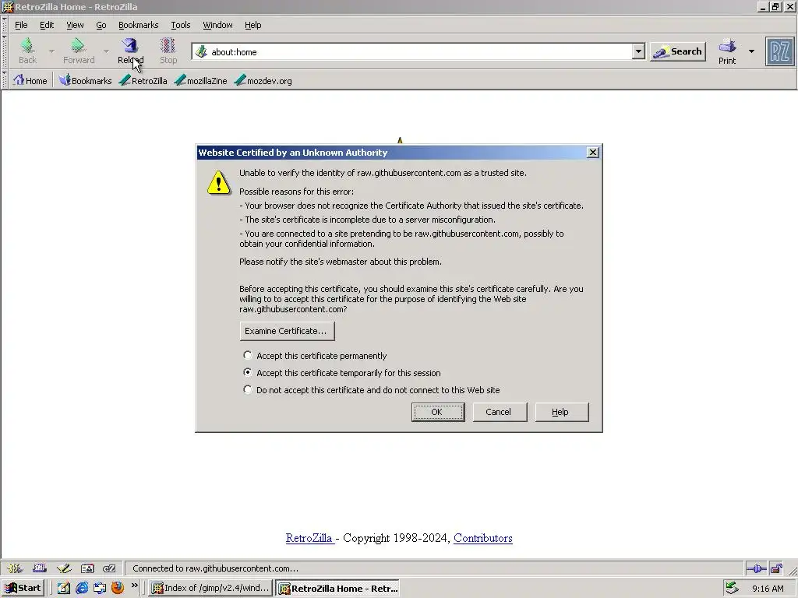Click OK in the certificate dialog
The image size is (798, 598).
(x=438, y=412)
